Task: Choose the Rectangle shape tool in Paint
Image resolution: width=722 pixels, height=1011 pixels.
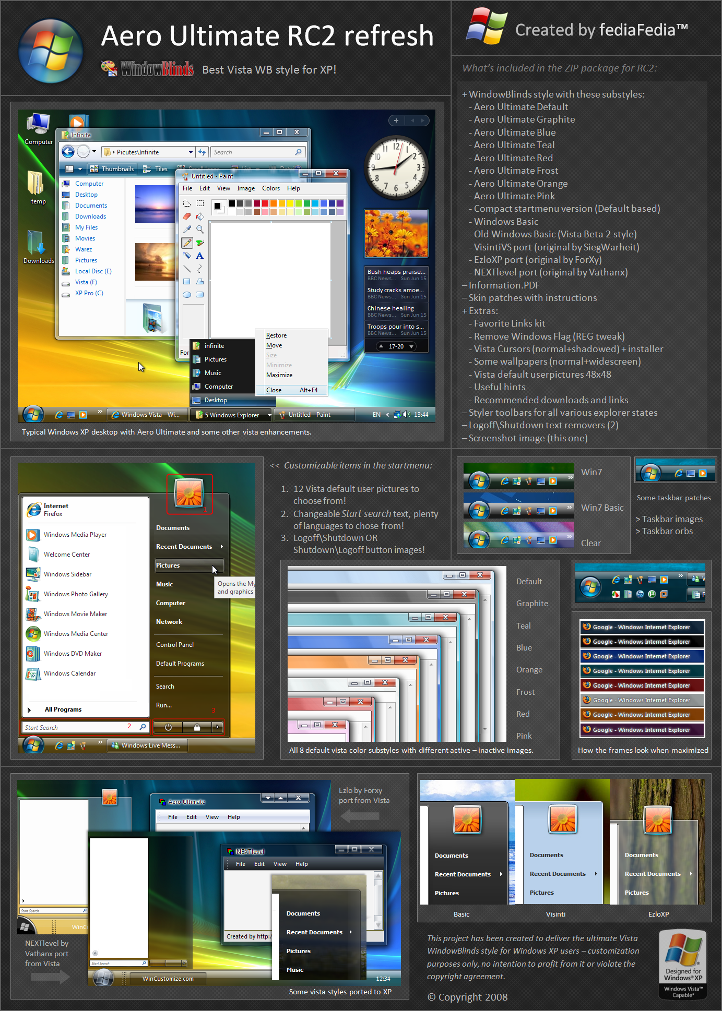Action: [x=187, y=282]
